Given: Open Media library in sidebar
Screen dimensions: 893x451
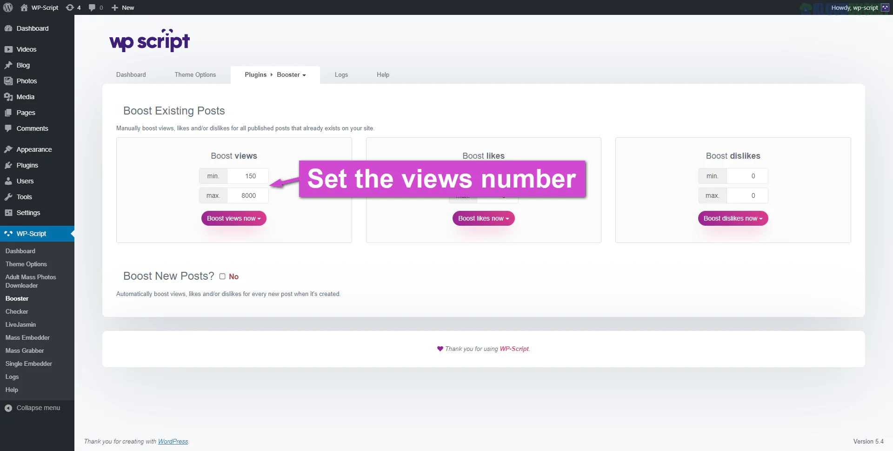Looking at the screenshot, I should pos(25,97).
